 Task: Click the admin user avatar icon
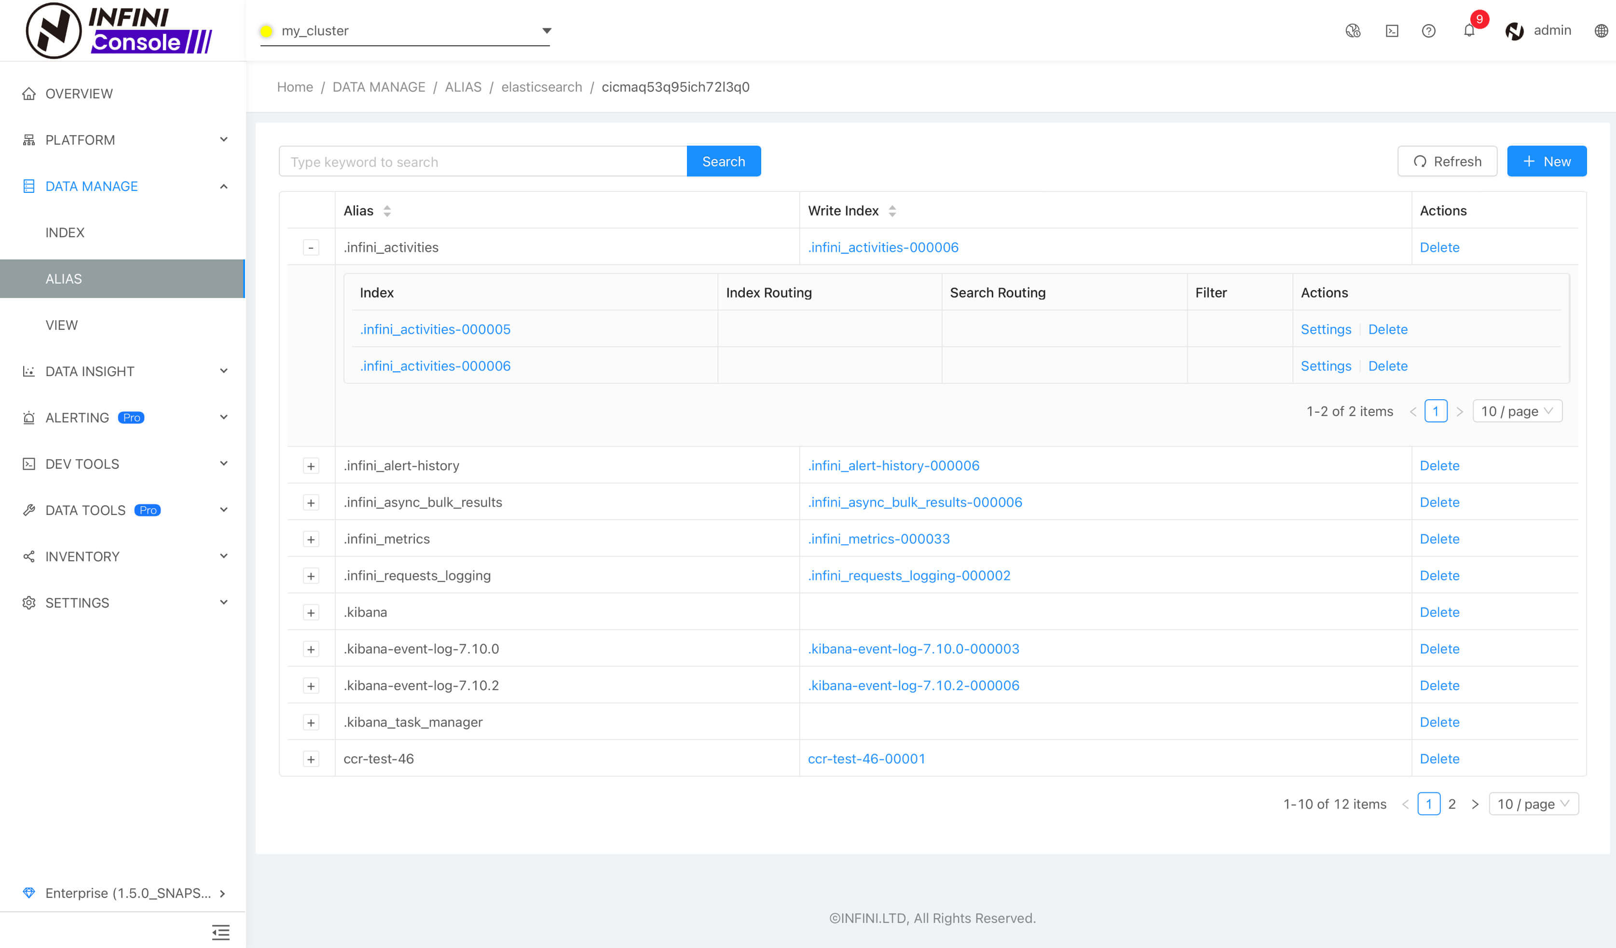1514,31
